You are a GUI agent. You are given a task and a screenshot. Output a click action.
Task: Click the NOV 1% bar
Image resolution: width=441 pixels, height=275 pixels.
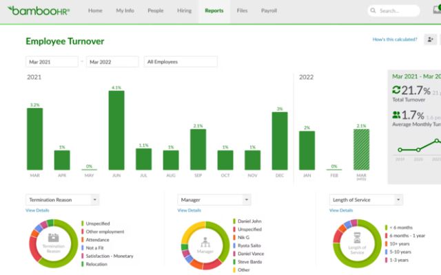pyautogui.click(x=253, y=160)
